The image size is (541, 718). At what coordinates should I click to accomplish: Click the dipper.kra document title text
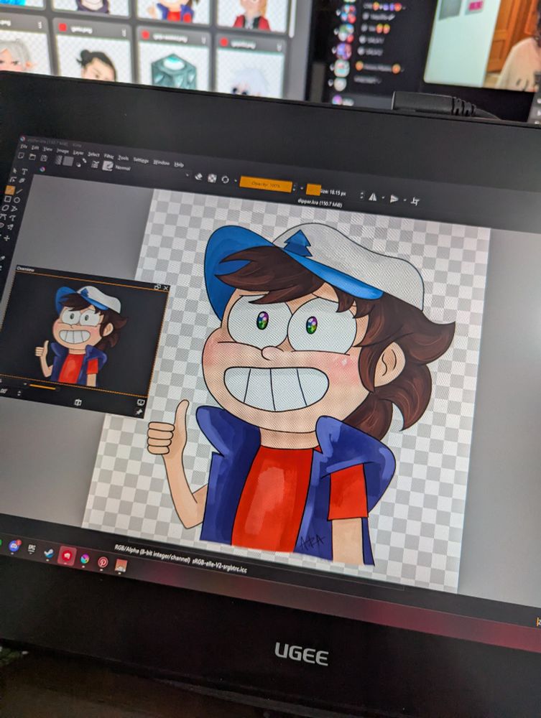pos(319,202)
